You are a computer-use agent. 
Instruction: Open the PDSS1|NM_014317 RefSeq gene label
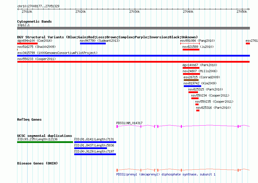[x=129, y=123]
